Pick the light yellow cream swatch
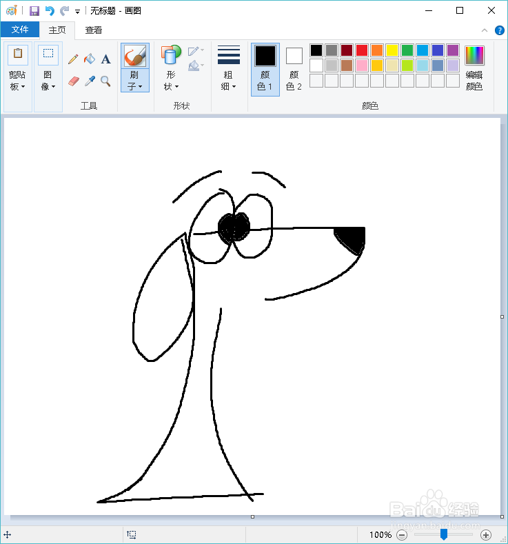This screenshot has width=508, height=544. pyautogui.click(x=392, y=66)
